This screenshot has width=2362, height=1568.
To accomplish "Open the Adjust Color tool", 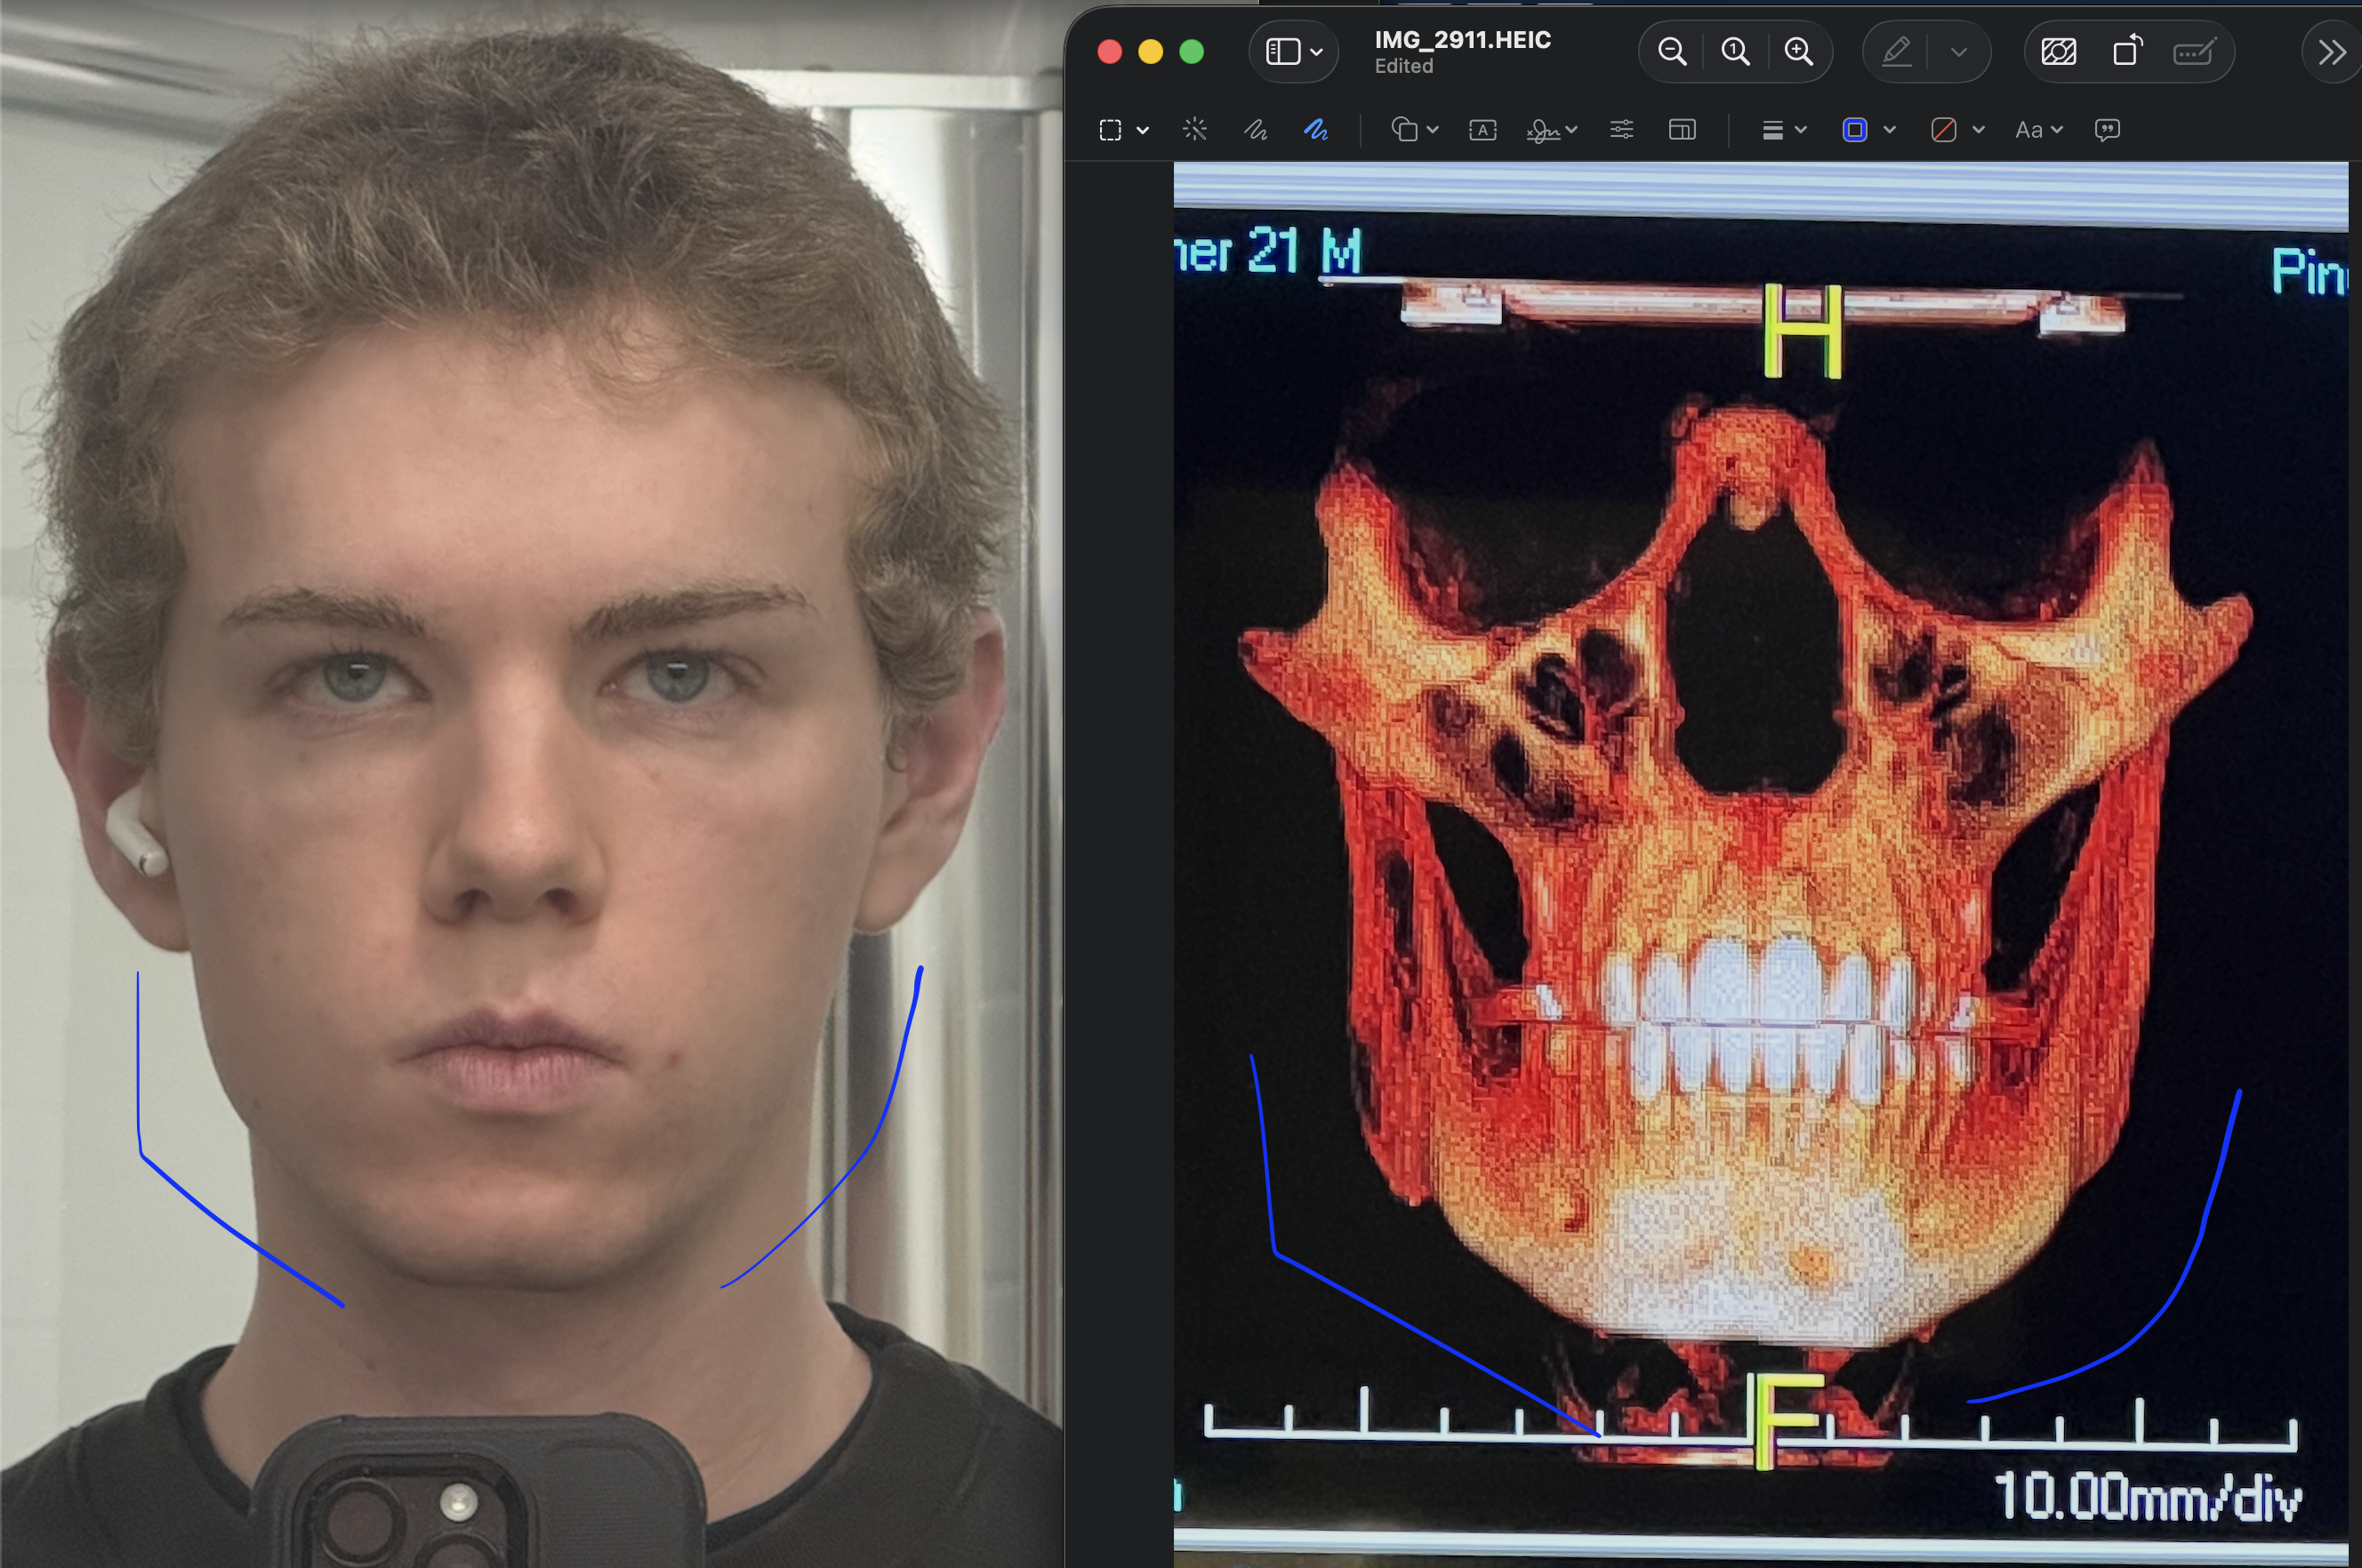I will (1622, 130).
